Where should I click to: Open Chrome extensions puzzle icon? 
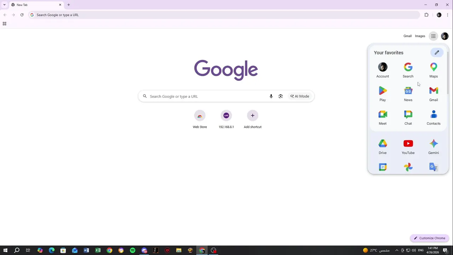pos(426,15)
